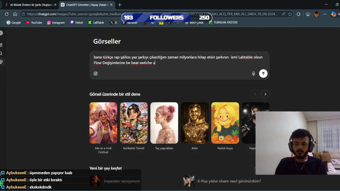This screenshot has height=191, width=340.
Task: Open the MAP ÇARK bookmark
Action: coord(194,23)
